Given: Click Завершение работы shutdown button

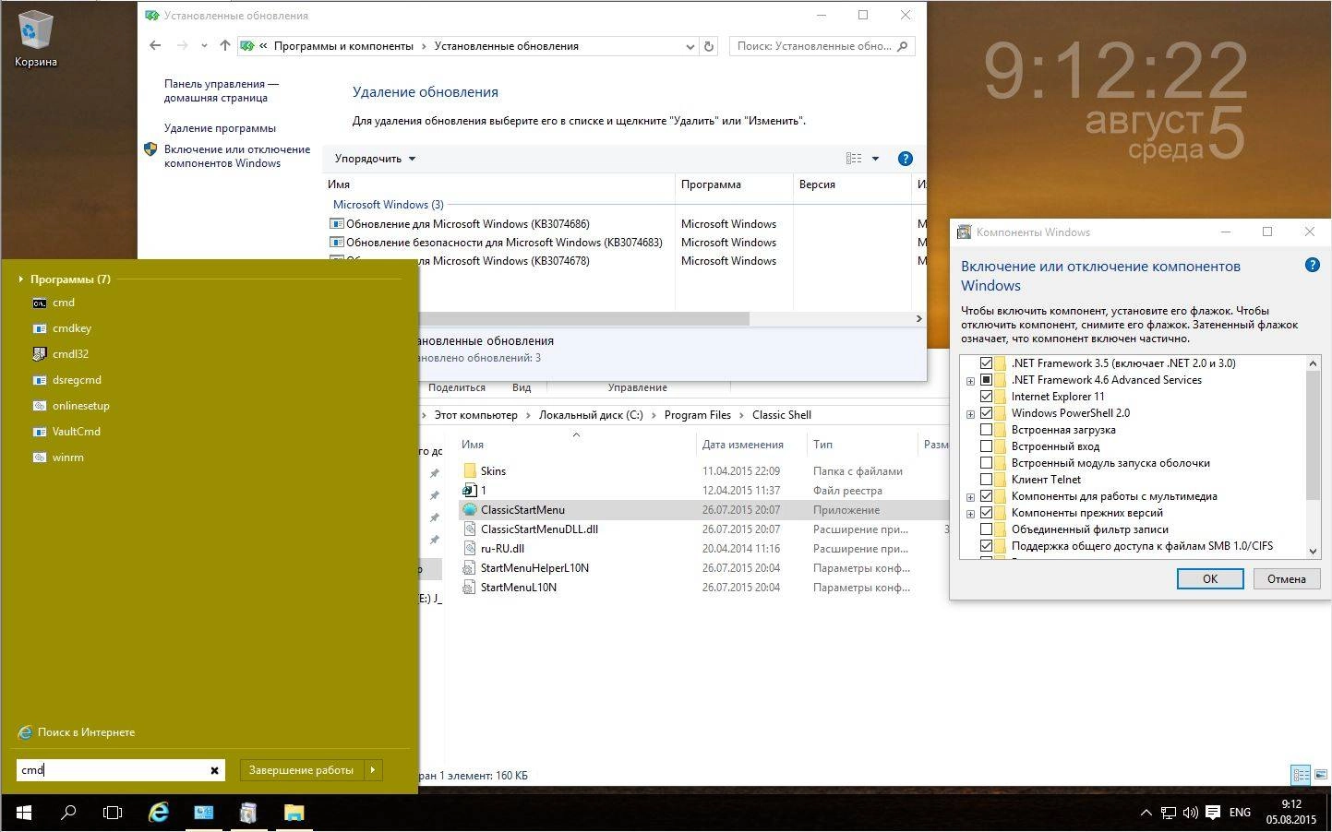Looking at the screenshot, I should 301,770.
